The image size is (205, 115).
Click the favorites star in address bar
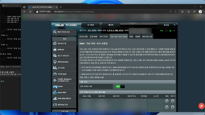176,12
